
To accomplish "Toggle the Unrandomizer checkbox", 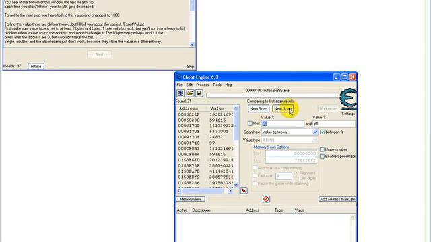I will (322, 149).
